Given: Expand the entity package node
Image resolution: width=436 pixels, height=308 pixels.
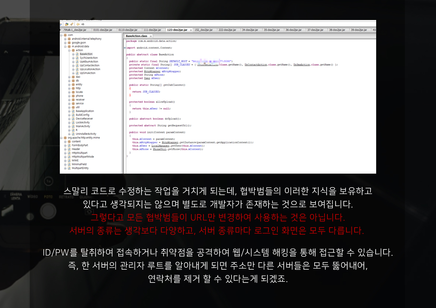Looking at the screenshot, I should coord(70,85).
